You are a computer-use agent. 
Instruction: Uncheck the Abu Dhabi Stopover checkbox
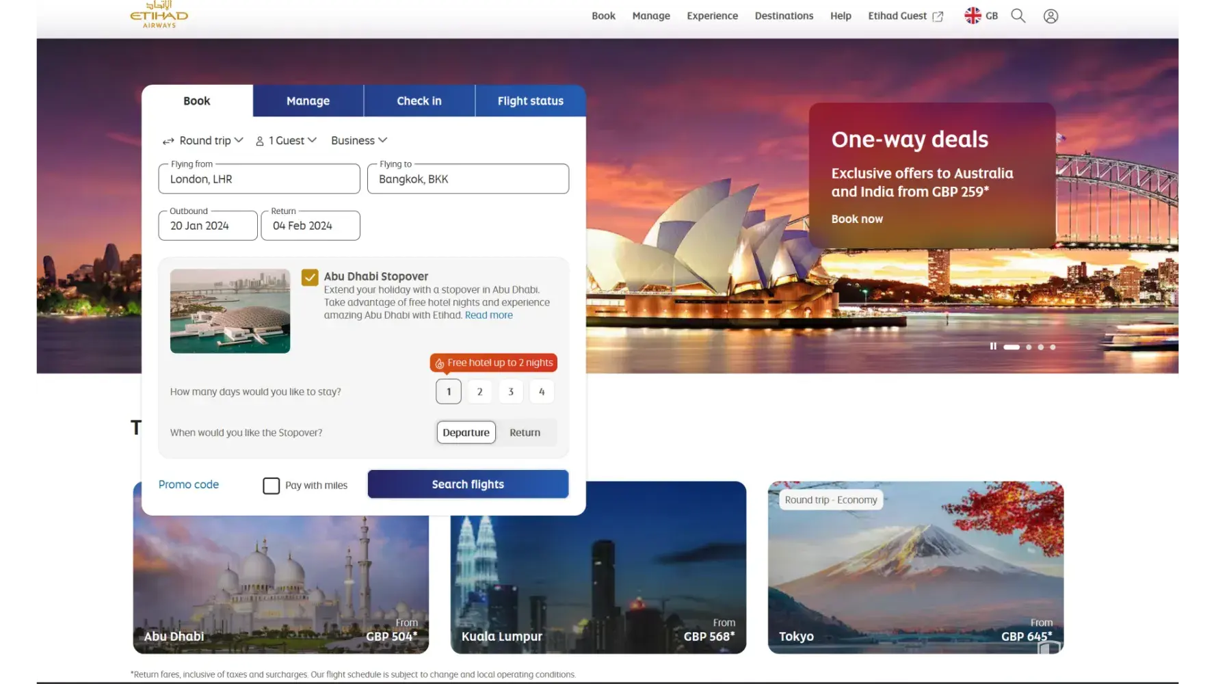310,277
